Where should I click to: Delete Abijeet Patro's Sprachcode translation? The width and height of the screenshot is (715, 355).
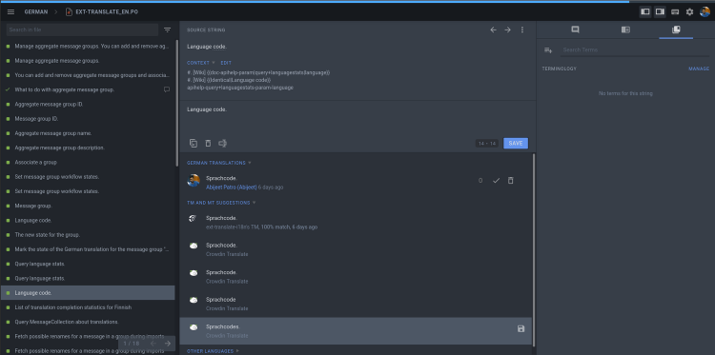[511, 181]
